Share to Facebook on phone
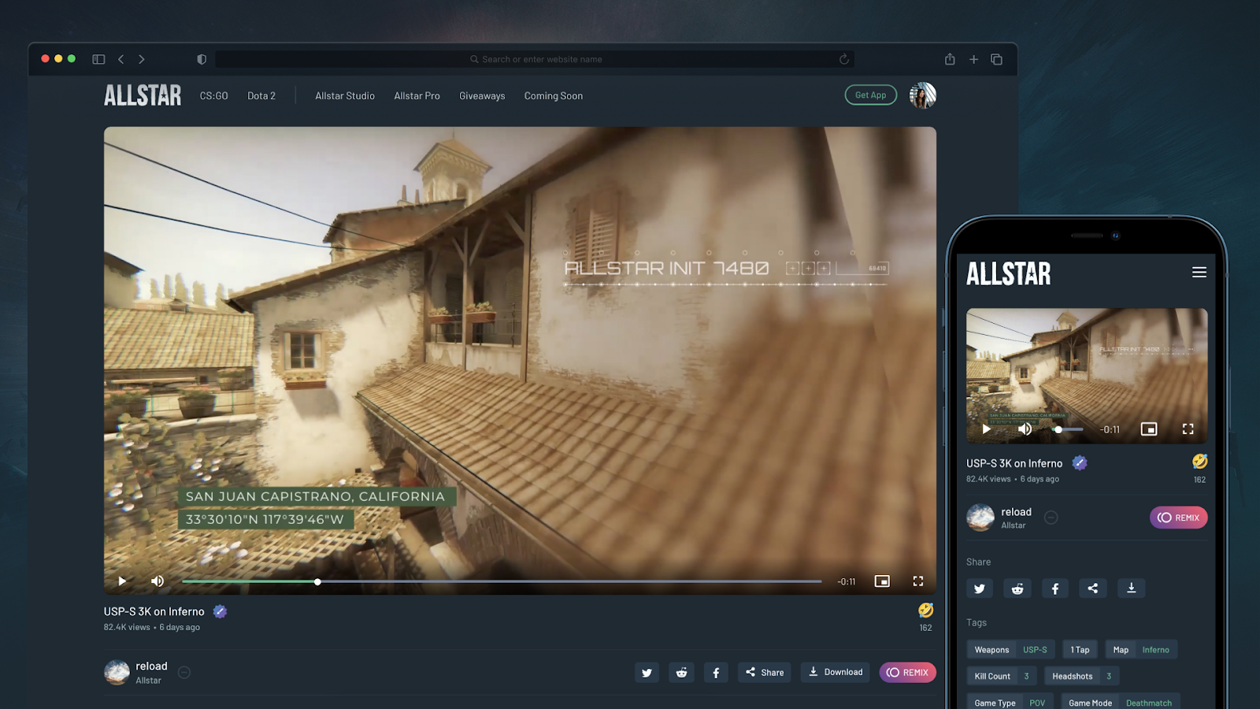The width and height of the screenshot is (1260, 709). click(x=1055, y=588)
